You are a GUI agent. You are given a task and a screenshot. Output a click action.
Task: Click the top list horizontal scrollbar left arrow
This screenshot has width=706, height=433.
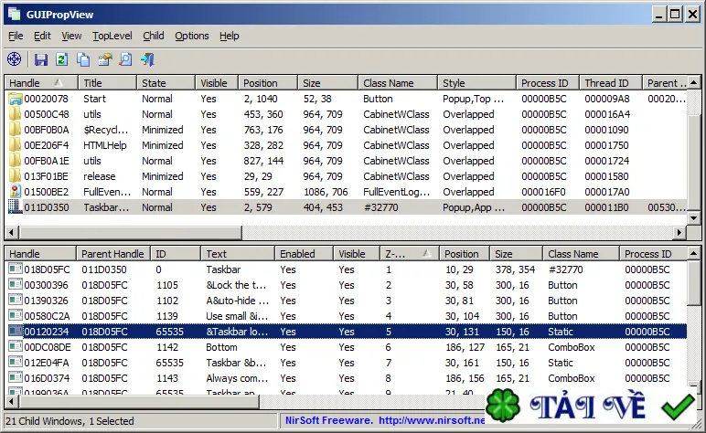(12, 232)
